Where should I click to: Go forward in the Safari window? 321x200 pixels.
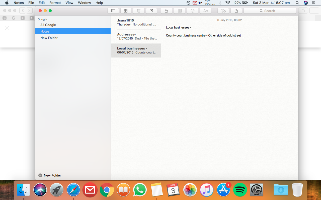tap(29, 10)
